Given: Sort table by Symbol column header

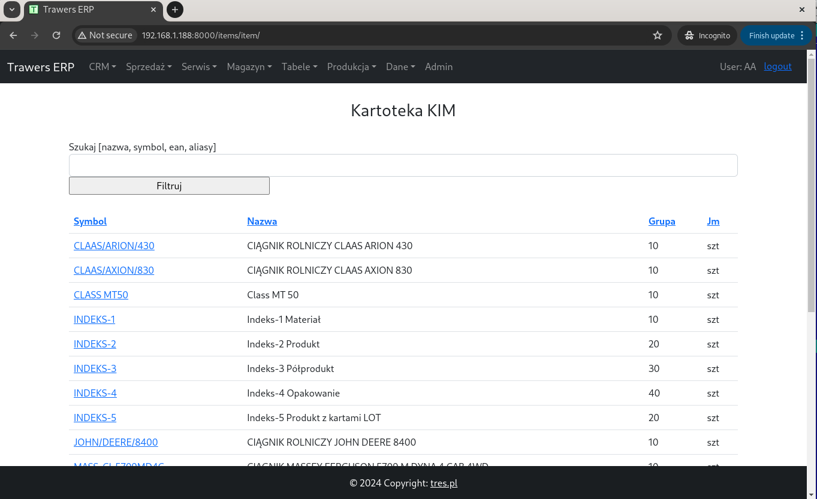Looking at the screenshot, I should (x=90, y=221).
